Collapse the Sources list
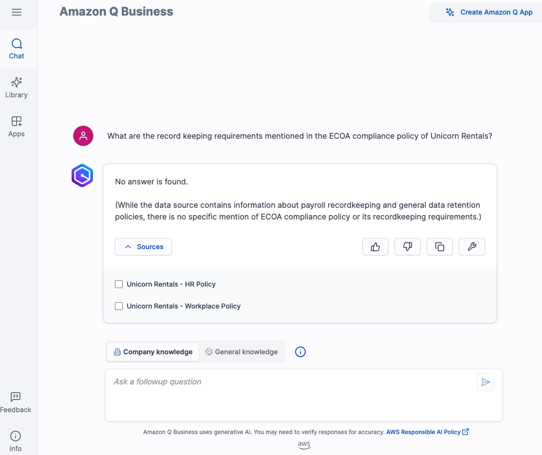This screenshot has width=542, height=455. [x=143, y=247]
